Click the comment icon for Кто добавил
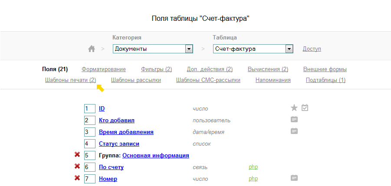 coord(294,119)
